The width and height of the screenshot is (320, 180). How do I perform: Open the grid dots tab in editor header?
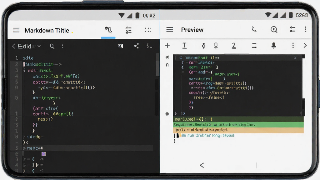click(x=148, y=30)
